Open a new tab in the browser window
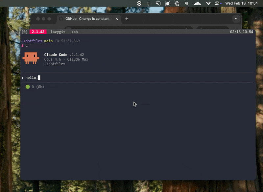Viewport: 263px width, 192px height. (x=127, y=19)
